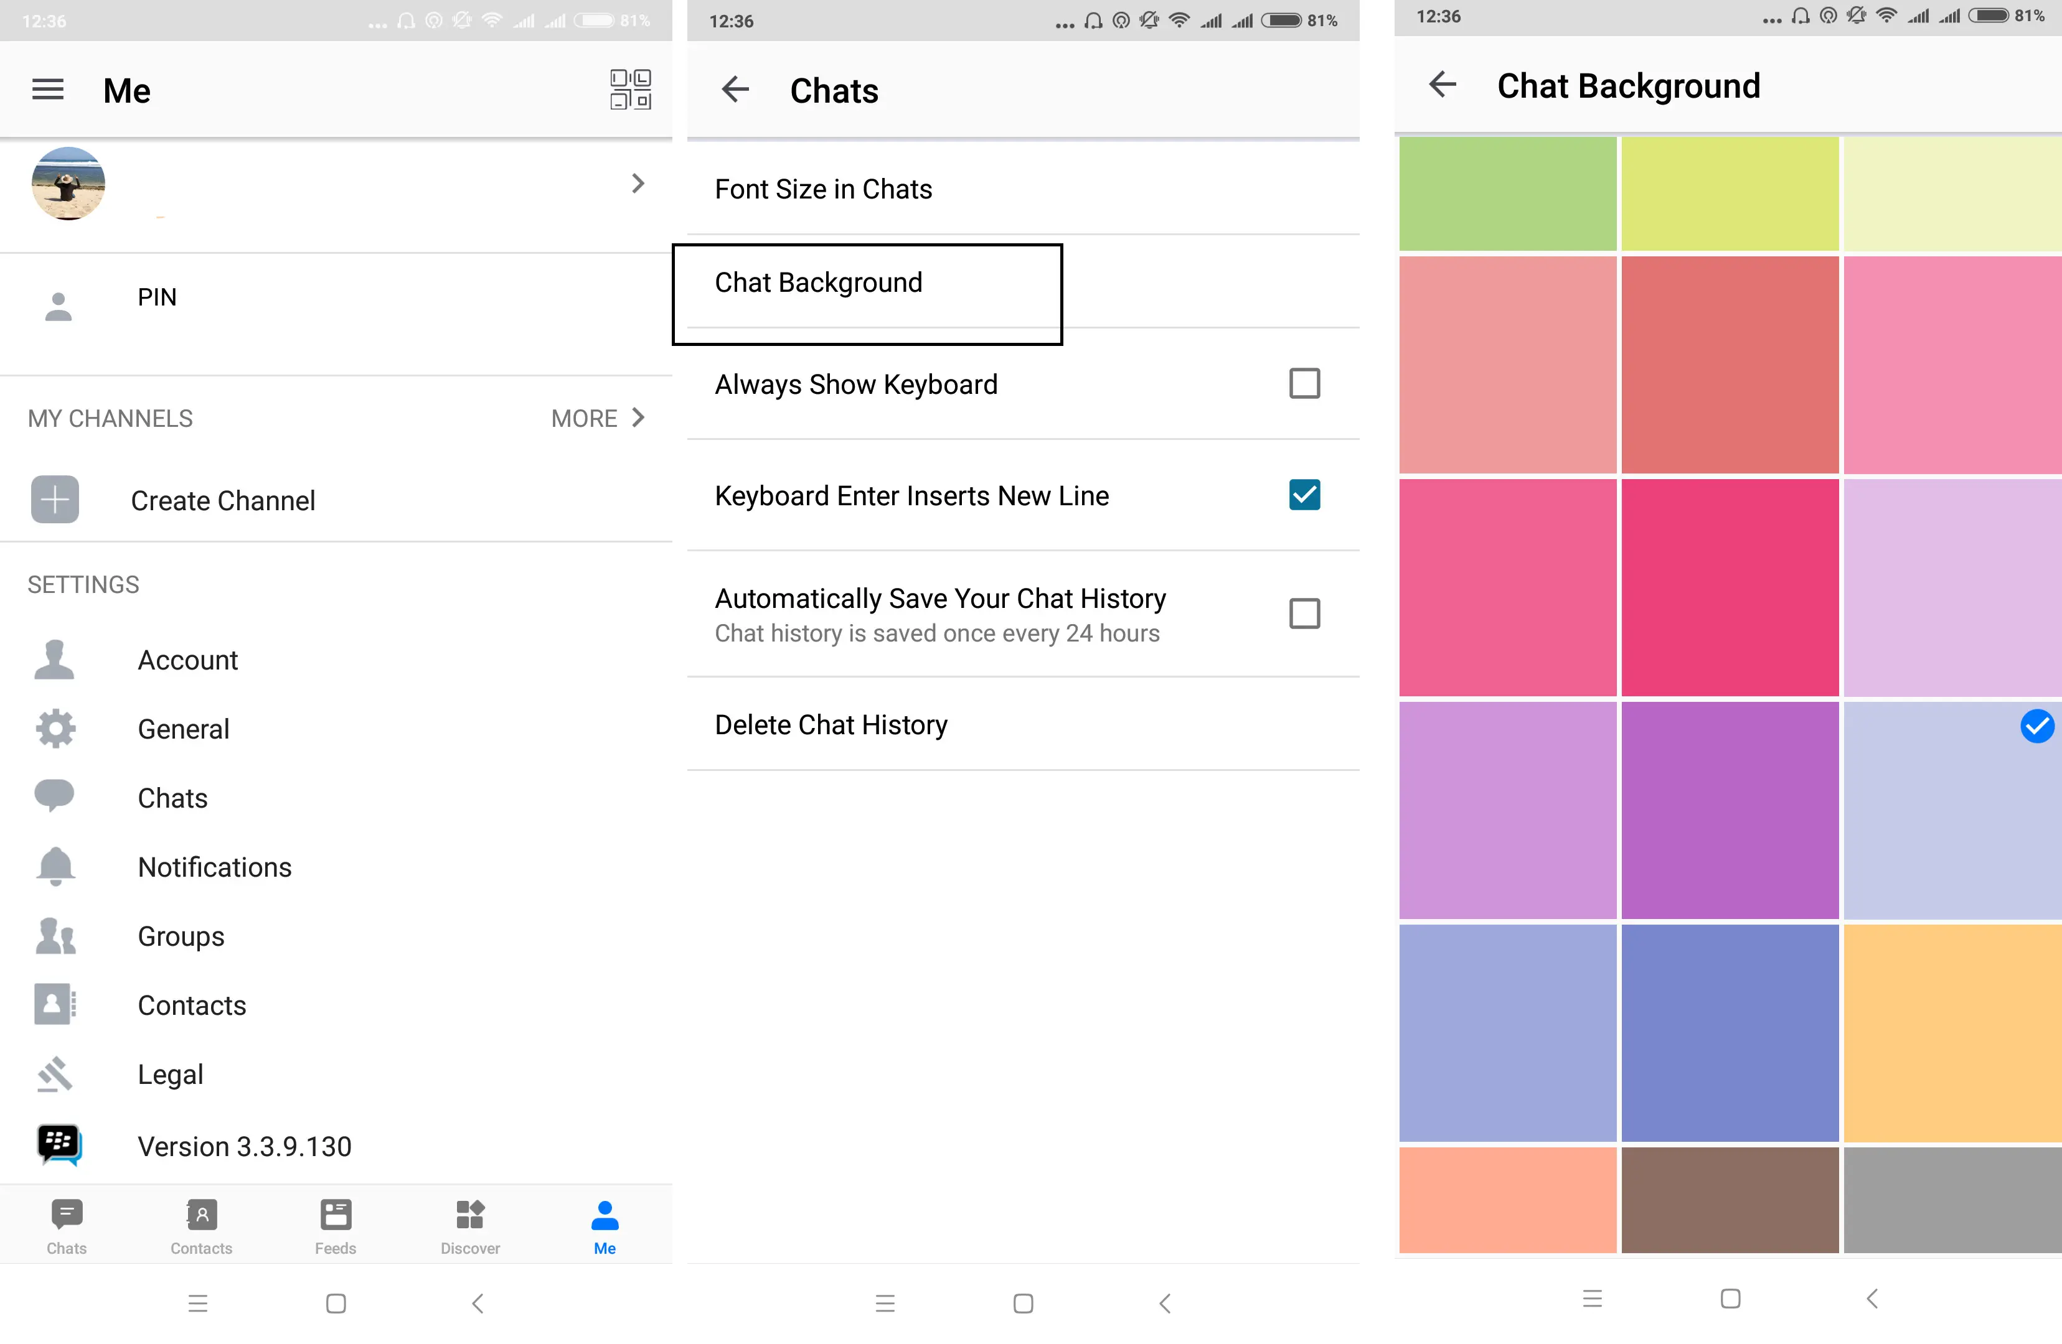Viewport: 2062px width, 1344px height.
Task: Disable Keyboard Enter Inserts New Line
Action: [1302, 494]
